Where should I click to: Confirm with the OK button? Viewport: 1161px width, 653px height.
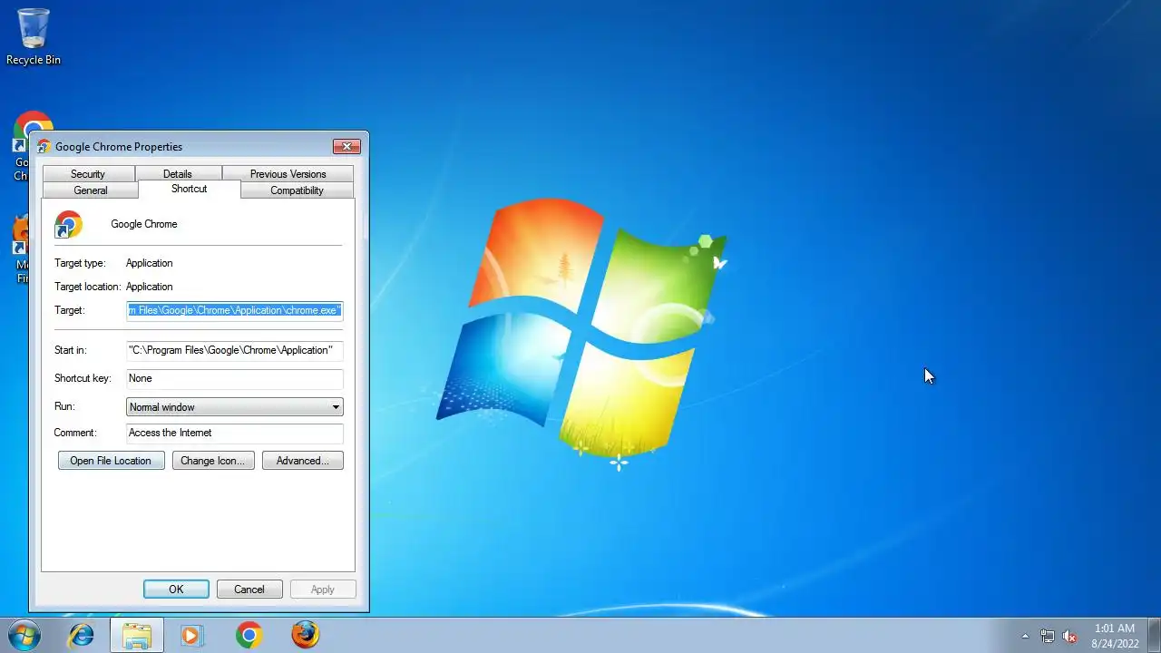176,590
